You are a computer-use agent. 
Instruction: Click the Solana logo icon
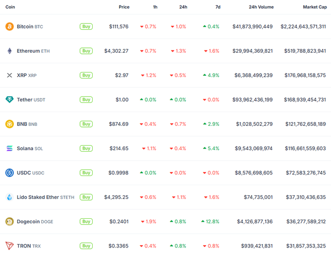click(x=9, y=148)
